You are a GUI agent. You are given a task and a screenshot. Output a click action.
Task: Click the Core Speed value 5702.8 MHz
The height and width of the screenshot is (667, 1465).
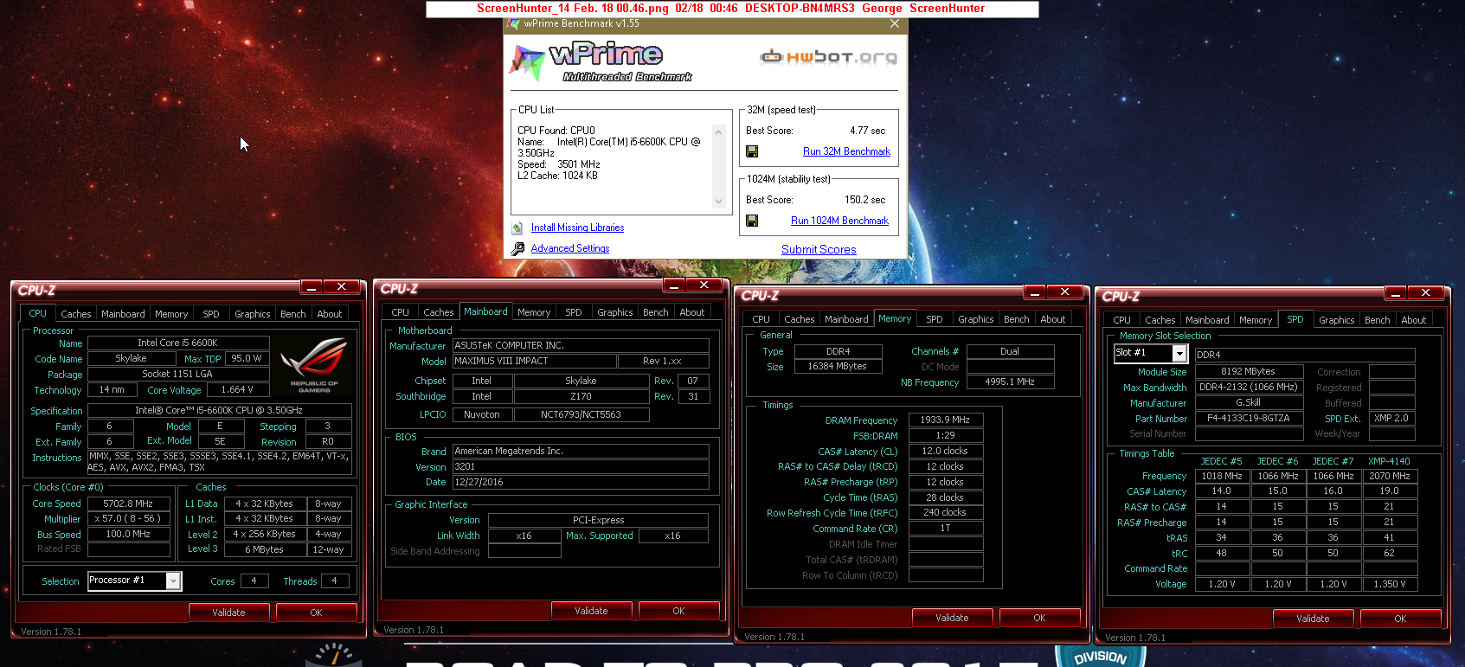click(x=128, y=503)
